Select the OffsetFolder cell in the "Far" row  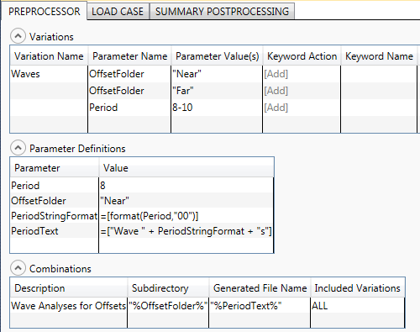(129, 91)
